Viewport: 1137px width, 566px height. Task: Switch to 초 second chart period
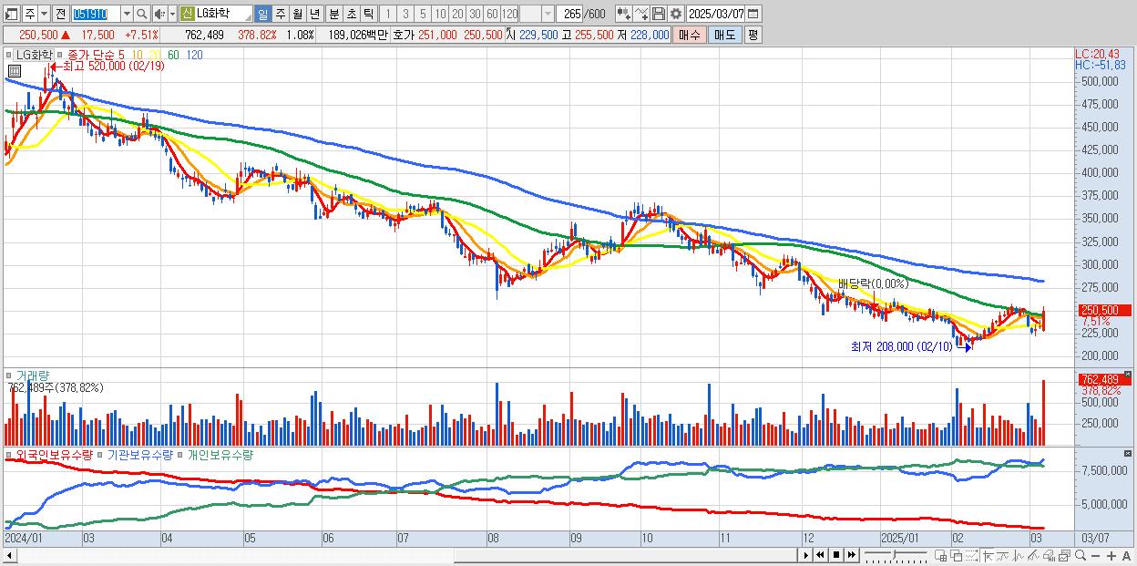(x=351, y=14)
